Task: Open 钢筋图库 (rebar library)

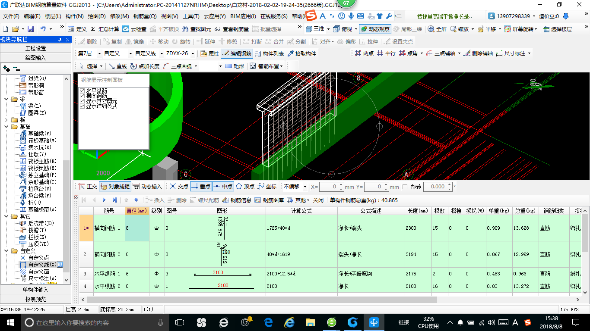Action: 269,200
